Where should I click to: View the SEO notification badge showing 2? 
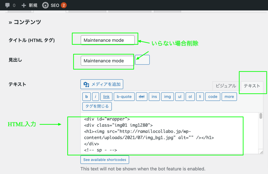coord(64,5)
